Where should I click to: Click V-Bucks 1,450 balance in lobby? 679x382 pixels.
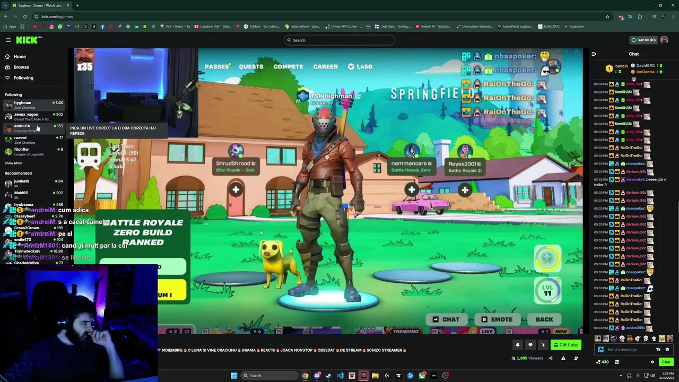pyautogui.click(x=360, y=66)
